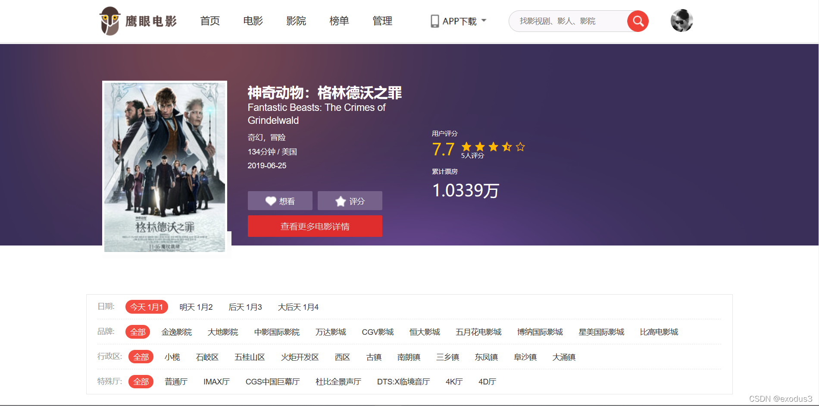Screen dimensions: 819x406
Task: Filter brand by 星美国际影城
Action: (601, 332)
